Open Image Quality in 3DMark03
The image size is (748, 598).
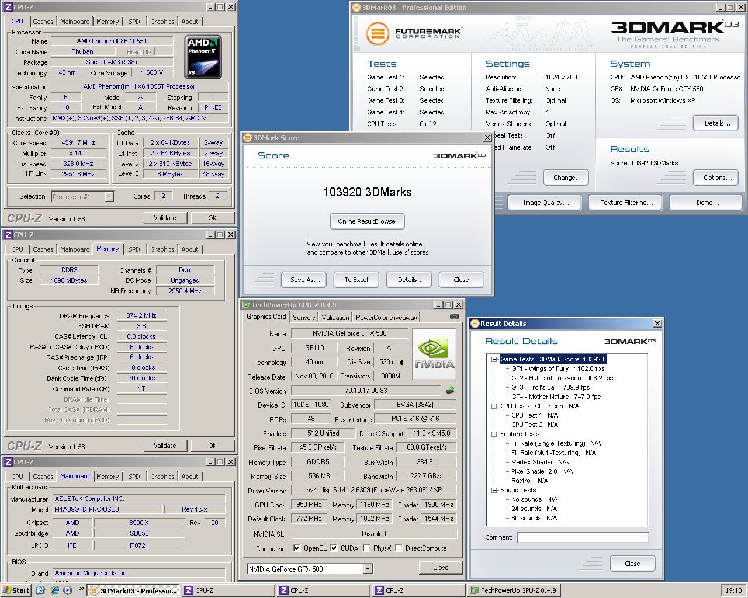point(546,203)
